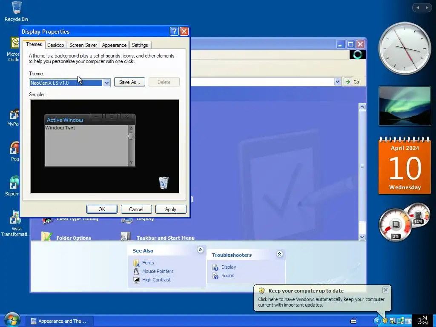Click the aurora slideshow gadget thumbnail

(x=404, y=106)
